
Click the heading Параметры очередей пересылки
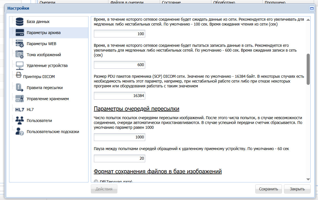pos(136,109)
